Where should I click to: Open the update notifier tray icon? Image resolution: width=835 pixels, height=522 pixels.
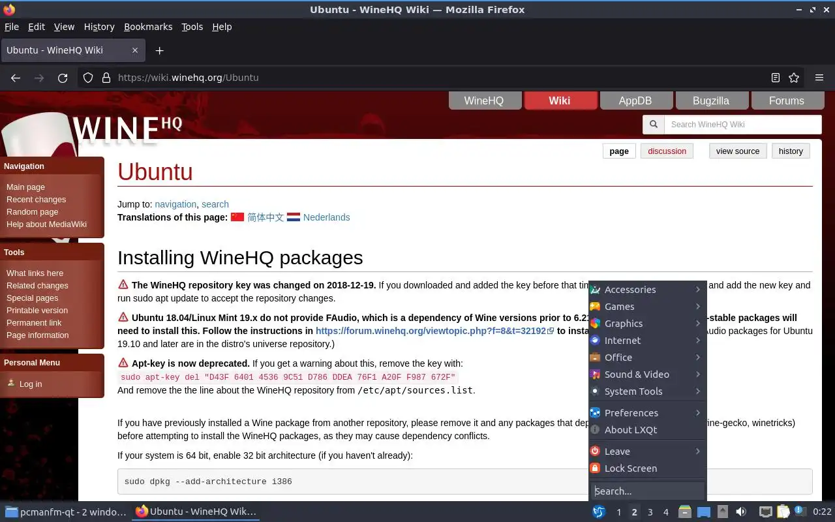coord(799,512)
